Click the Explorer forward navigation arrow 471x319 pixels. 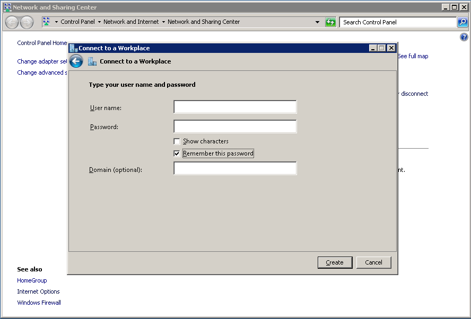[x=27, y=22]
